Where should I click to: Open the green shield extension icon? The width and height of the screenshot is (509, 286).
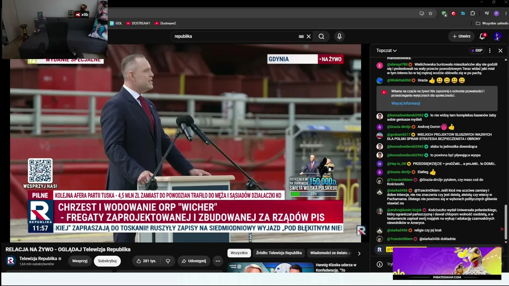(x=444, y=14)
